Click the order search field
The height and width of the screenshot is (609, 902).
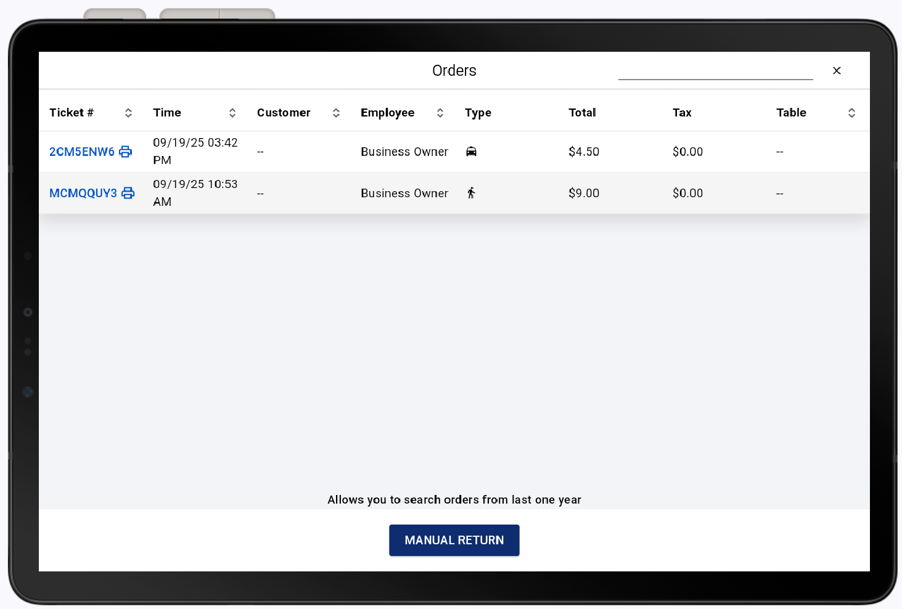[716, 73]
